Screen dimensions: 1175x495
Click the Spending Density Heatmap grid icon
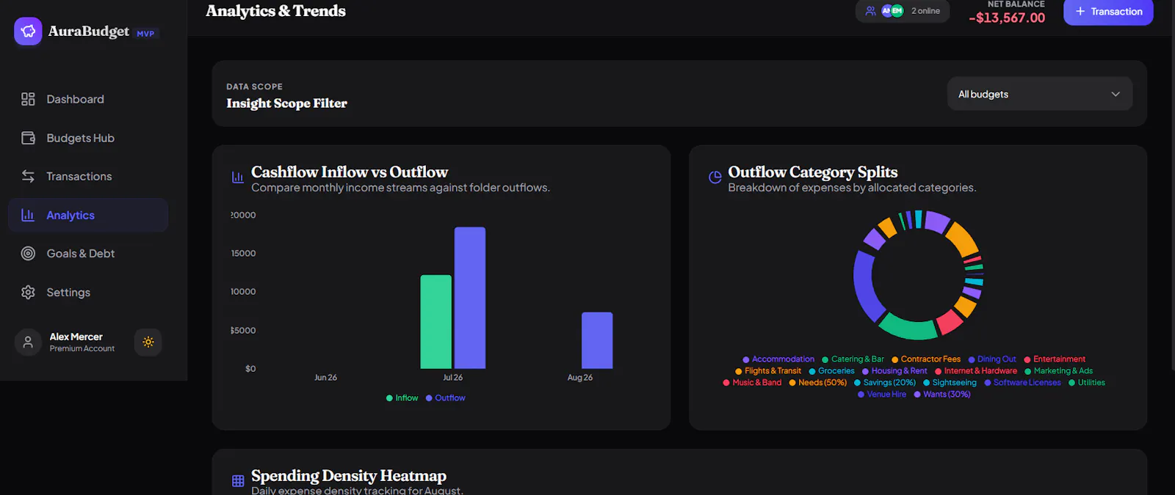pyautogui.click(x=238, y=481)
